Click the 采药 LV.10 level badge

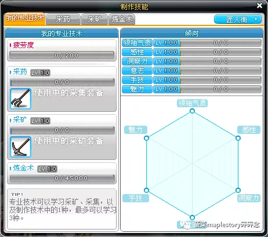point(40,73)
